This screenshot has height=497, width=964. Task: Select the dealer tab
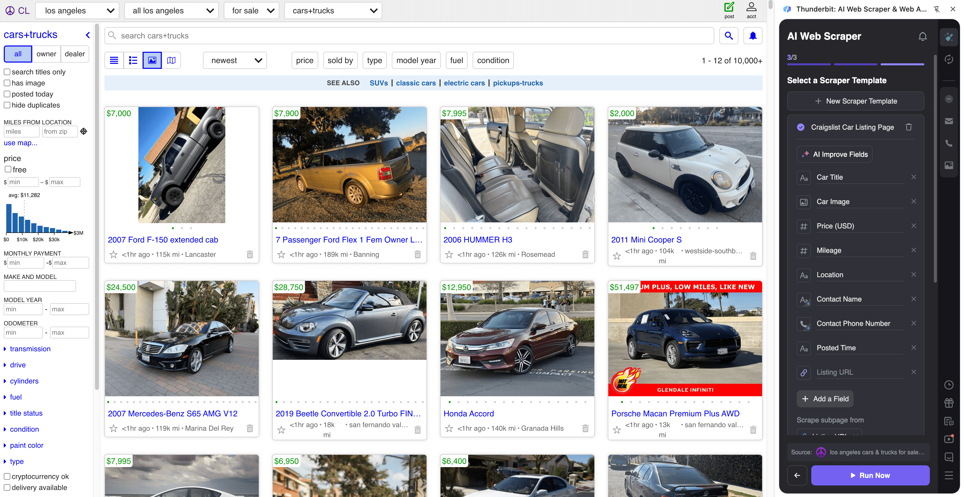tap(74, 54)
